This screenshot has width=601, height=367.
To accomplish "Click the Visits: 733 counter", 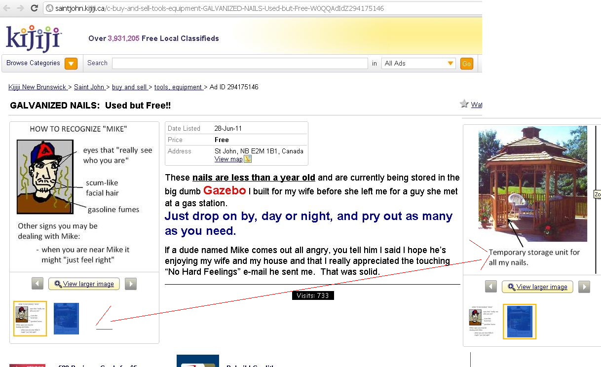I will [313, 295].
